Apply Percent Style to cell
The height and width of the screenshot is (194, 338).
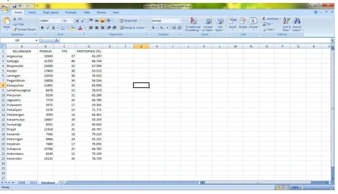coord(161,28)
